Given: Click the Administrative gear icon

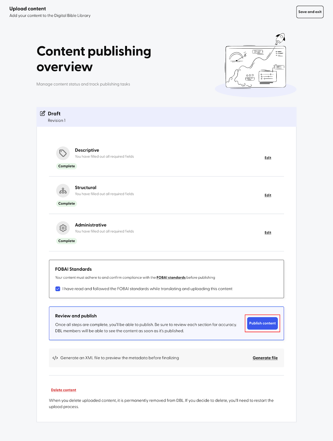Looking at the screenshot, I should pyautogui.click(x=63, y=228).
